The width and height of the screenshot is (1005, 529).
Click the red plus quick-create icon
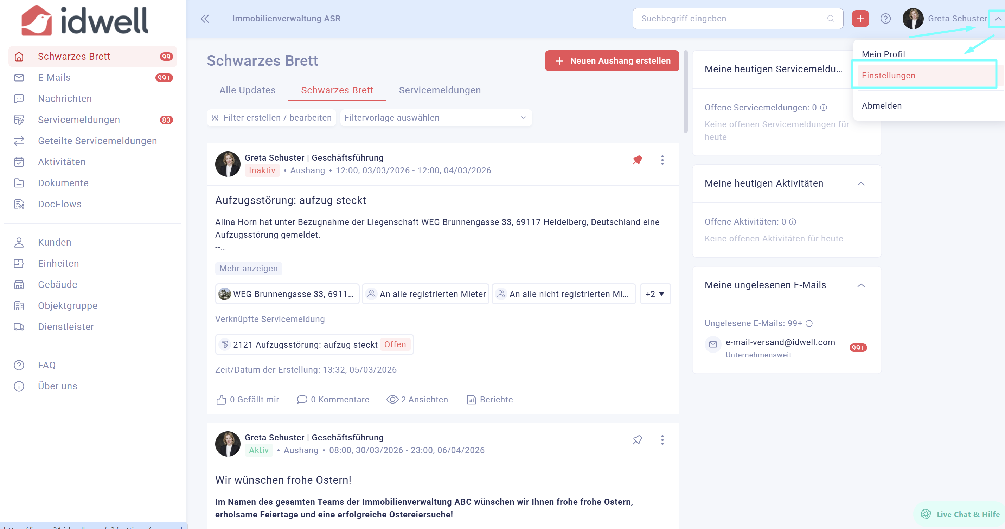click(860, 19)
